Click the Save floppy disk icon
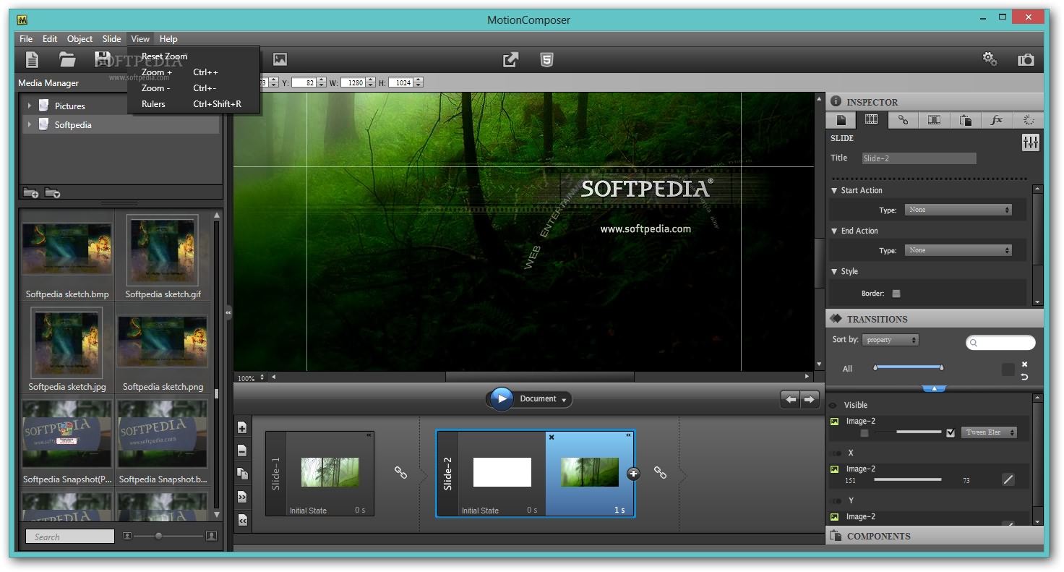 pyautogui.click(x=103, y=59)
